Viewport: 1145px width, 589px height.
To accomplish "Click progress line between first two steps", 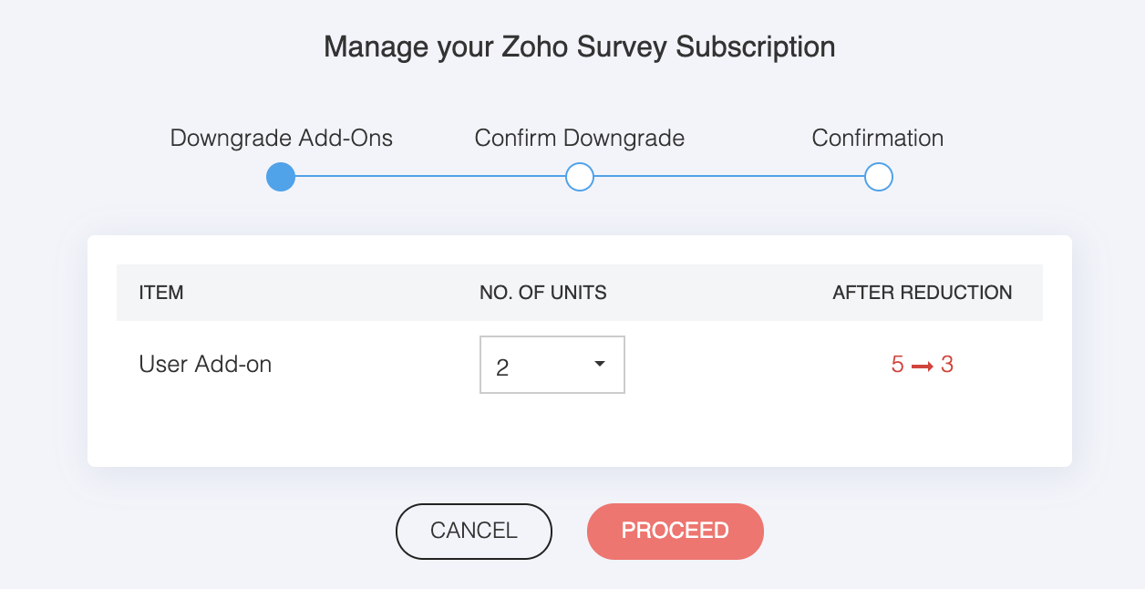I will 430,177.
